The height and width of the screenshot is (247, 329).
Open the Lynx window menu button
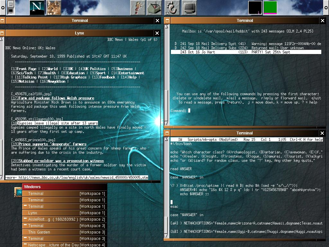pos(2,33)
